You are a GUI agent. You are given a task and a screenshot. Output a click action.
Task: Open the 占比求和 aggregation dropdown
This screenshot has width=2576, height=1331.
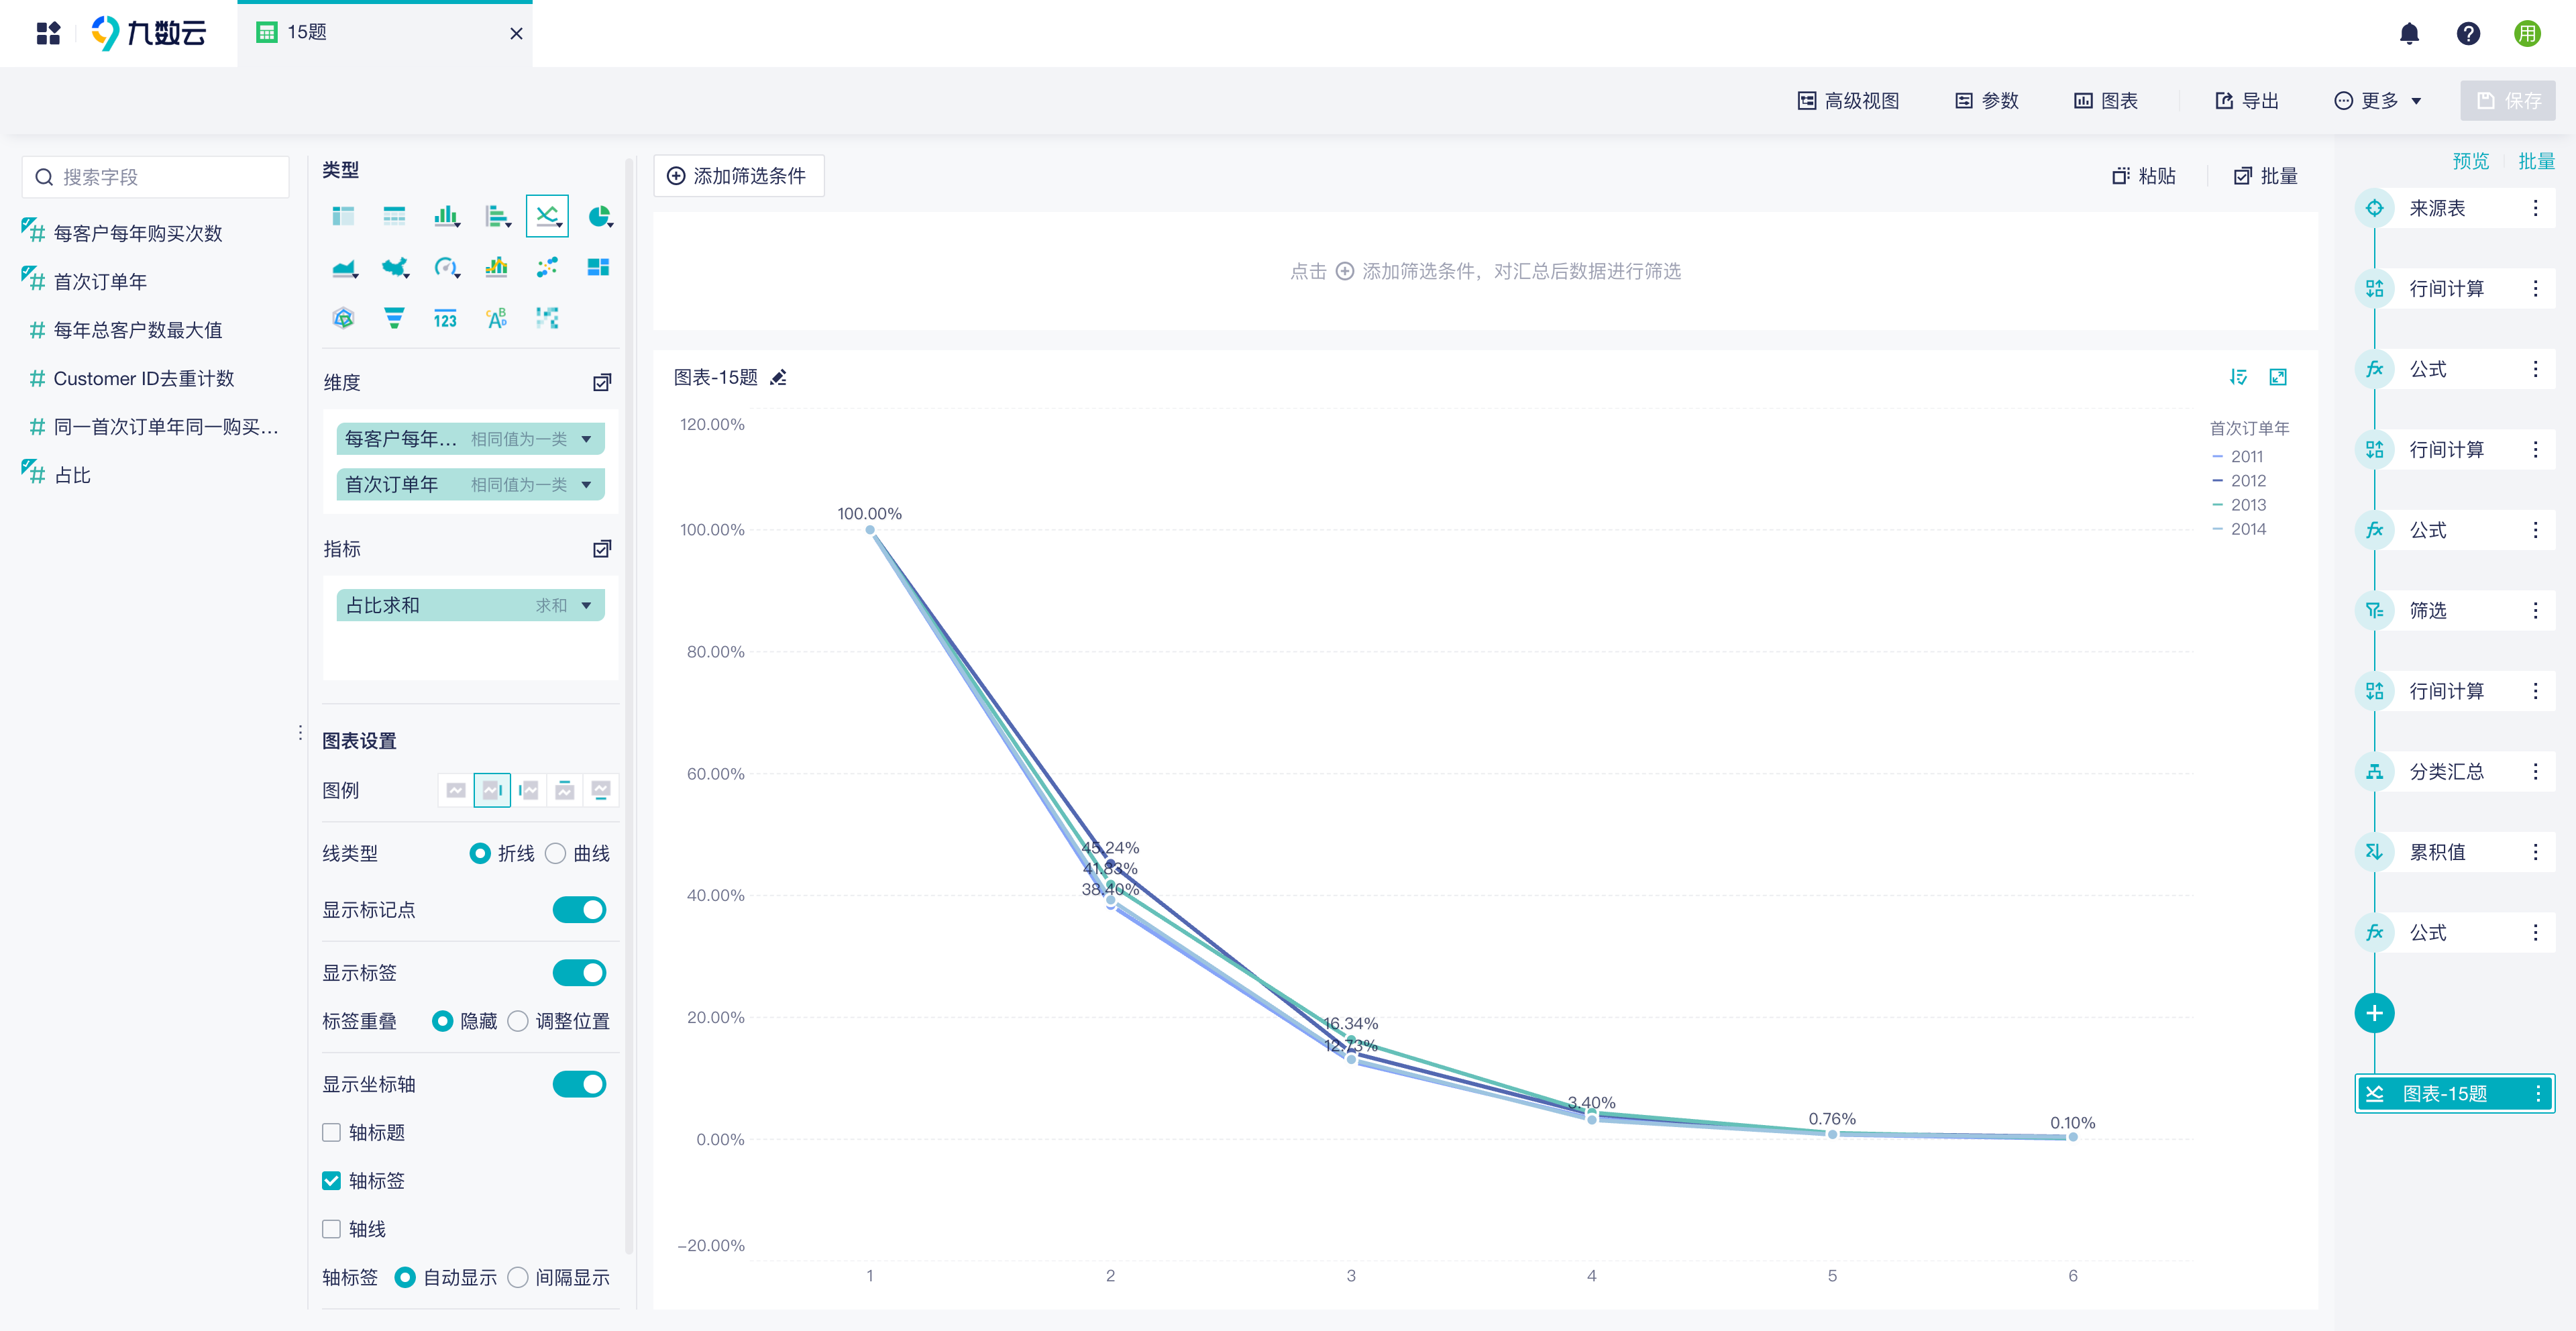tap(586, 605)
